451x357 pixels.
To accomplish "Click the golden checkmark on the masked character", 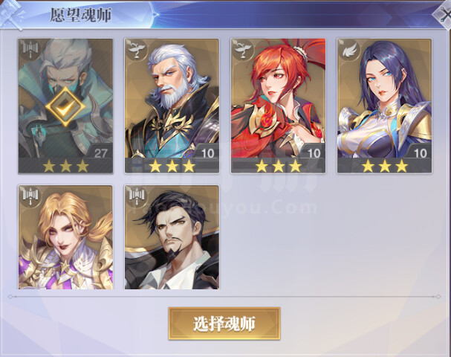I will [x=65, y=107].
